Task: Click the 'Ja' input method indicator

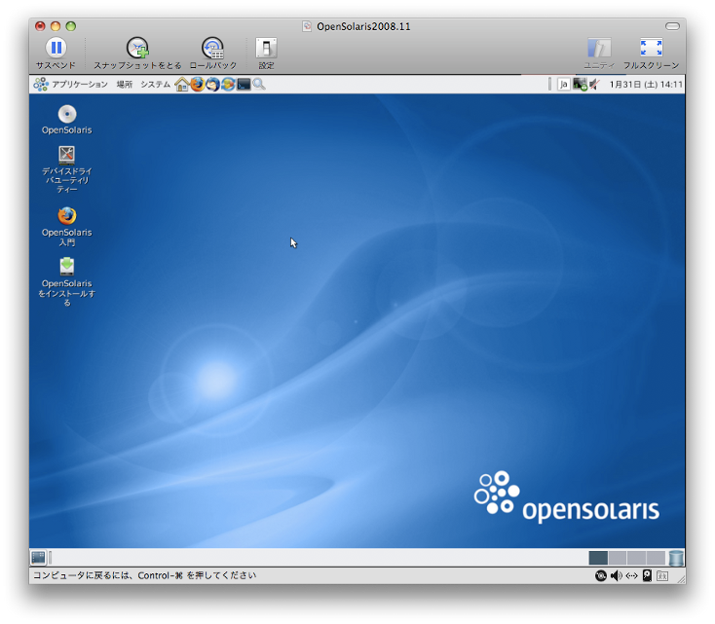Action: point(564,85)
